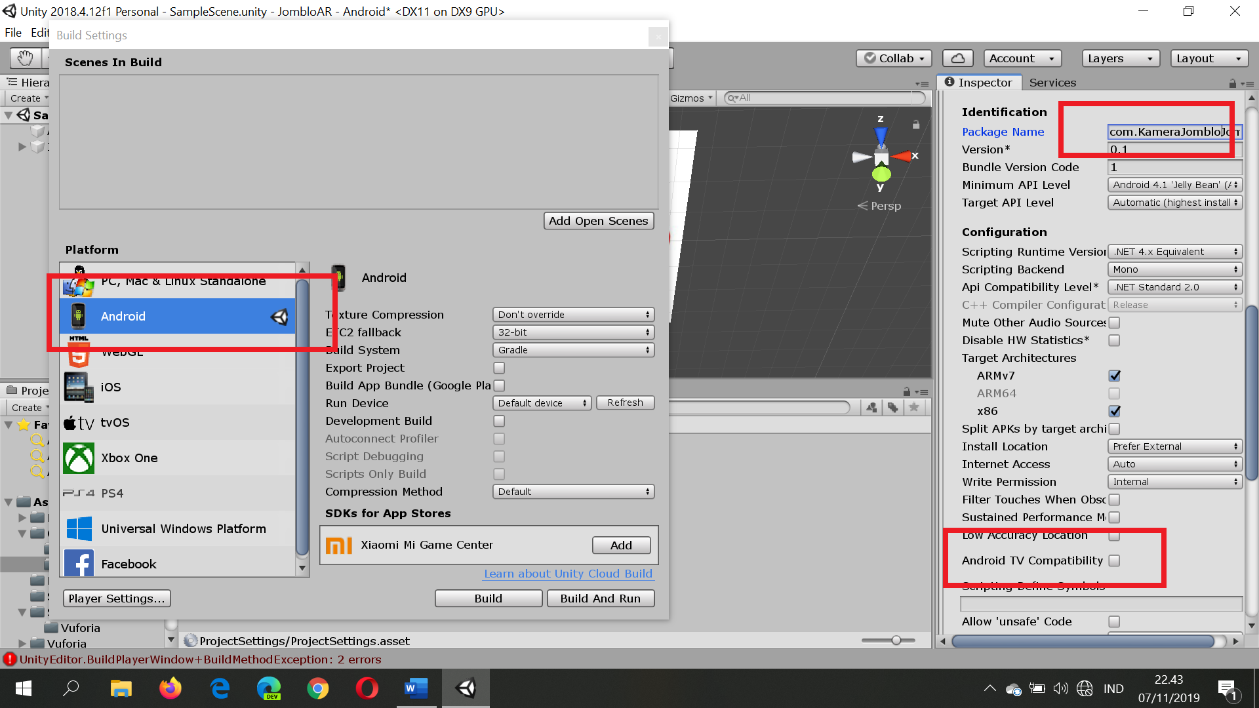Open Run Device Default device dropdown
The width and height of the screenshot is (1259, 708).
coord(542,403)
